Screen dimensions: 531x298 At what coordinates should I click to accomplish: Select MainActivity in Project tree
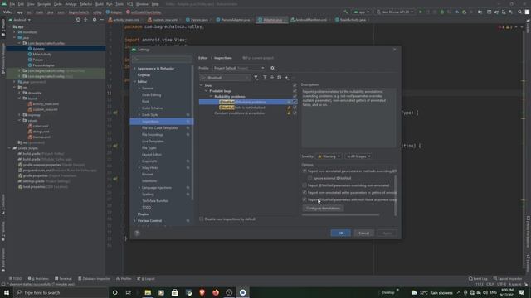pos(42,55)
